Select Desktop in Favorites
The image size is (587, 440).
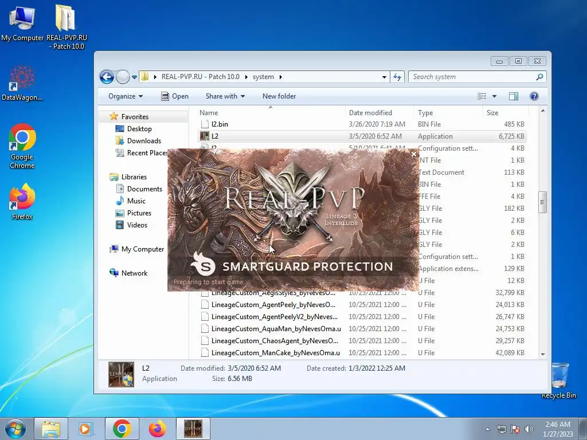[x=134, y=129]
